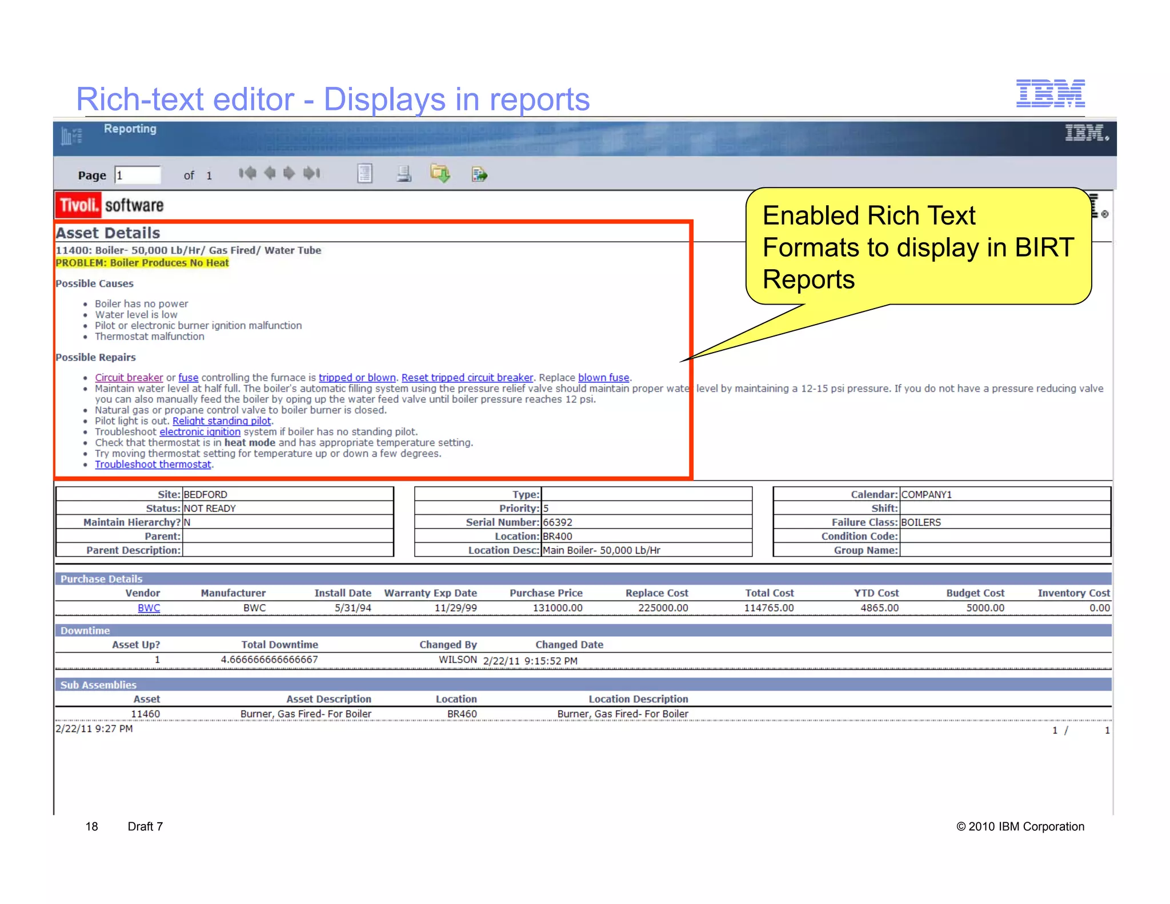Click priority value 5
The width and height of the screenshot is (1170, 904).
[x=546, y=509]
